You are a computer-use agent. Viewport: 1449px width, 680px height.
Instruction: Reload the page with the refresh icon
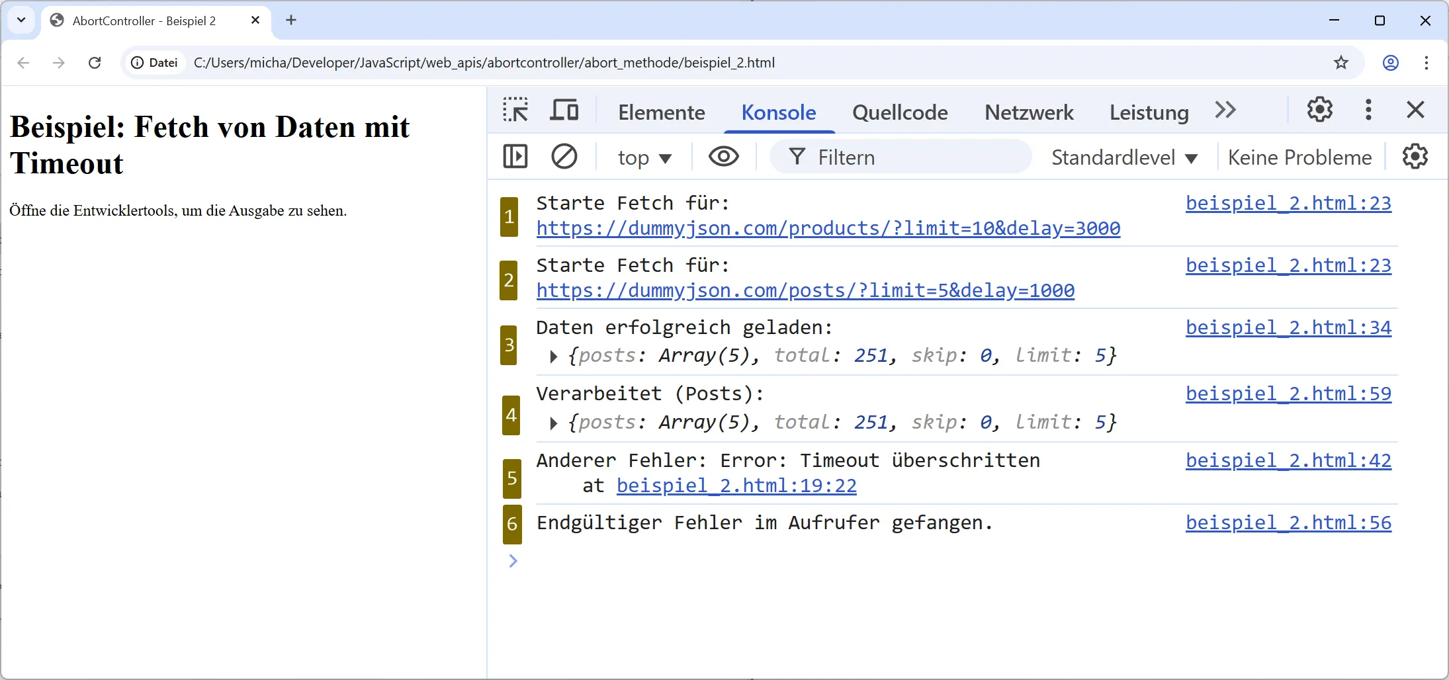95,63
